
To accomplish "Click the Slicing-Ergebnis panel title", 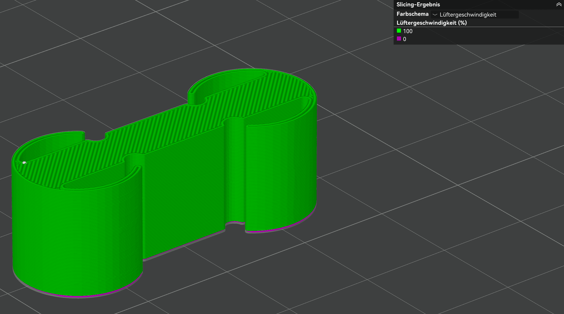I will 418,5.
